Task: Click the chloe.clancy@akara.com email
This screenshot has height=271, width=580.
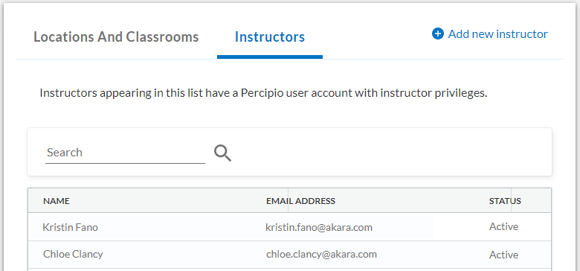Action: (x=321, y=255)
